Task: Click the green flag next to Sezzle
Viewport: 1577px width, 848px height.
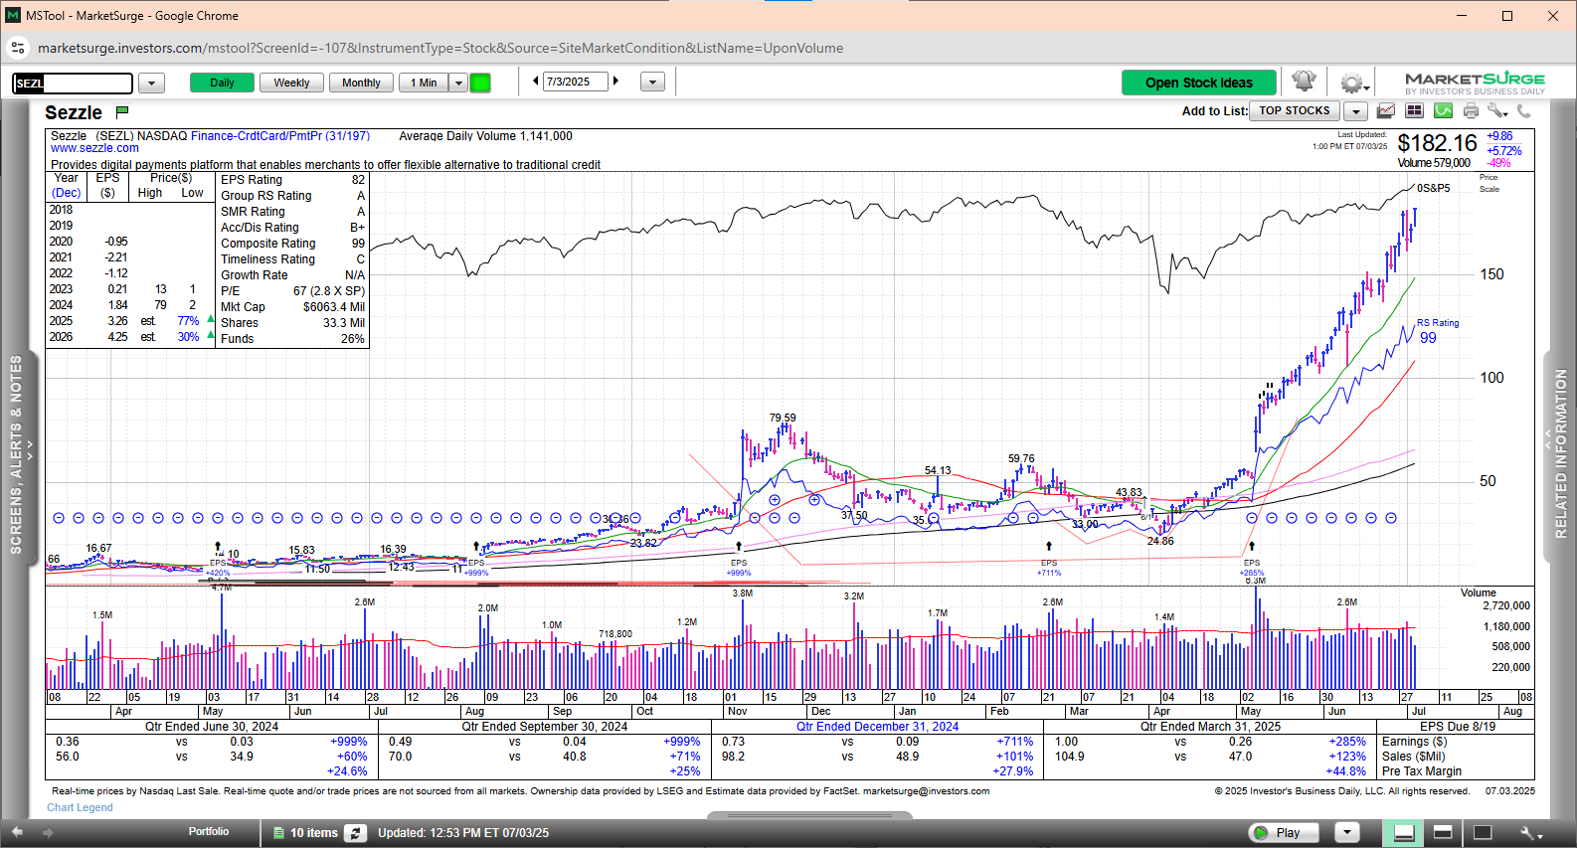Action: (x=122, y=111)
